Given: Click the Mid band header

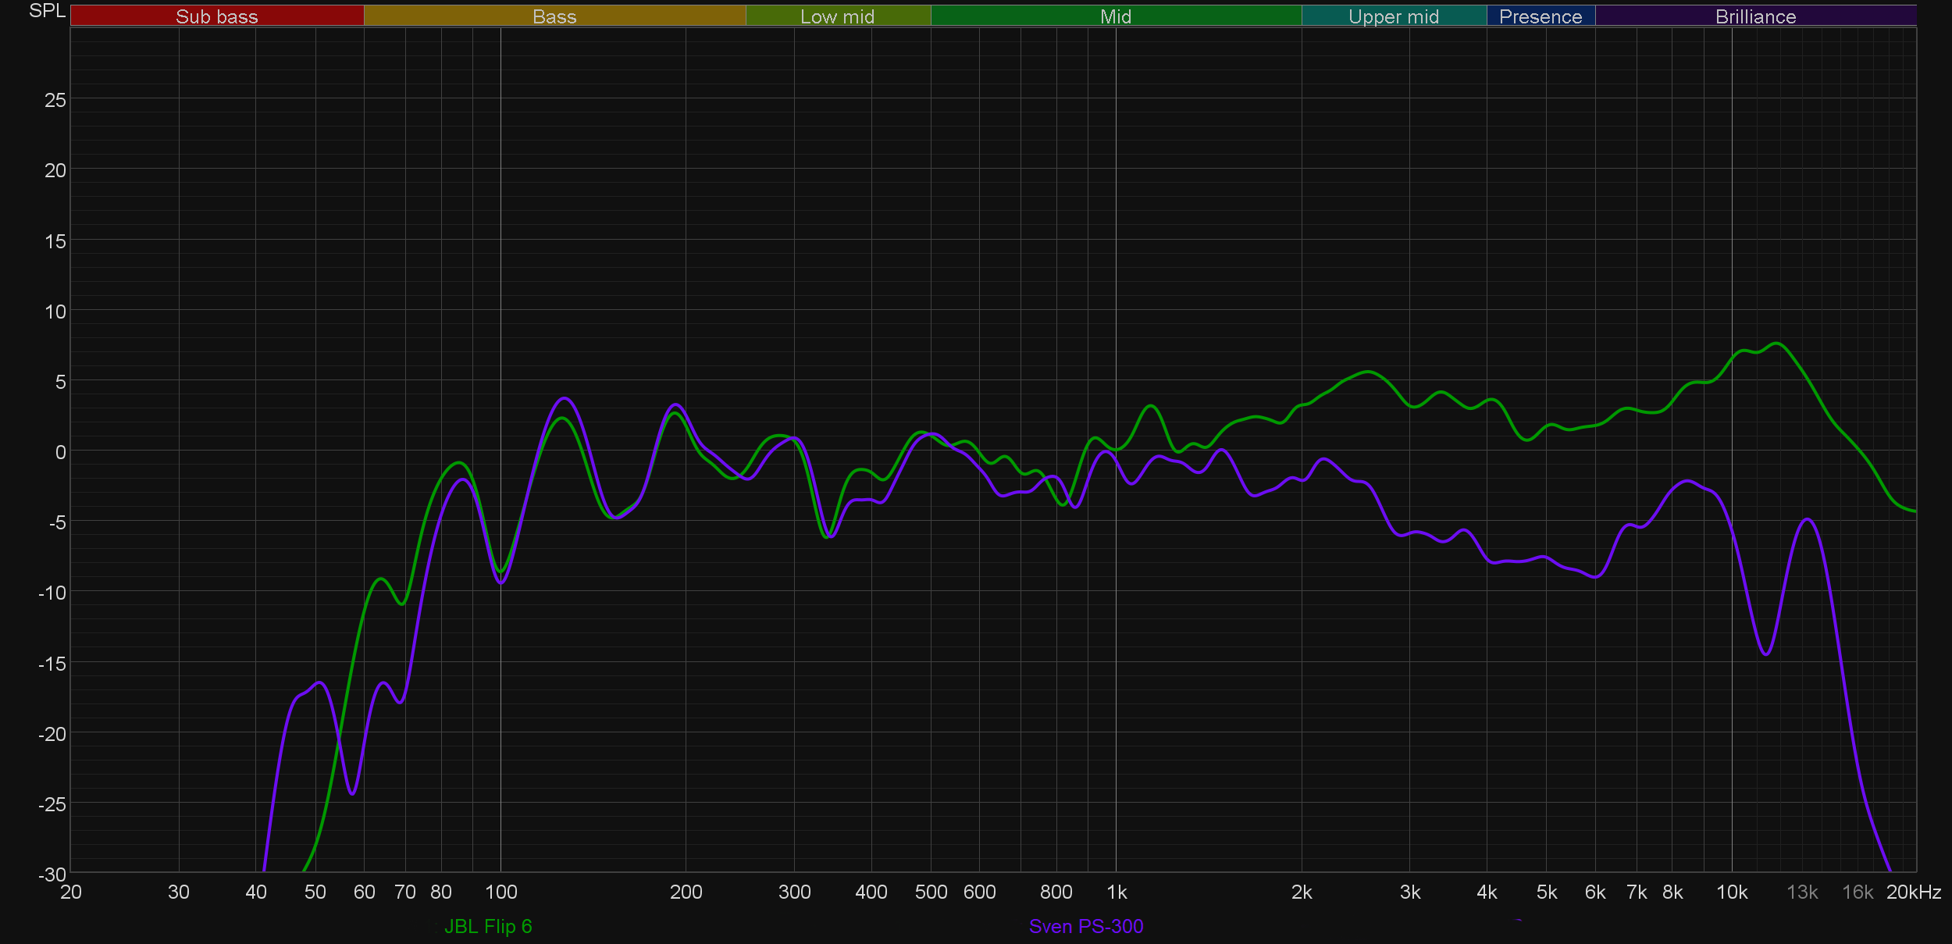Looking at the screenshot, I should coord(1116,16).
